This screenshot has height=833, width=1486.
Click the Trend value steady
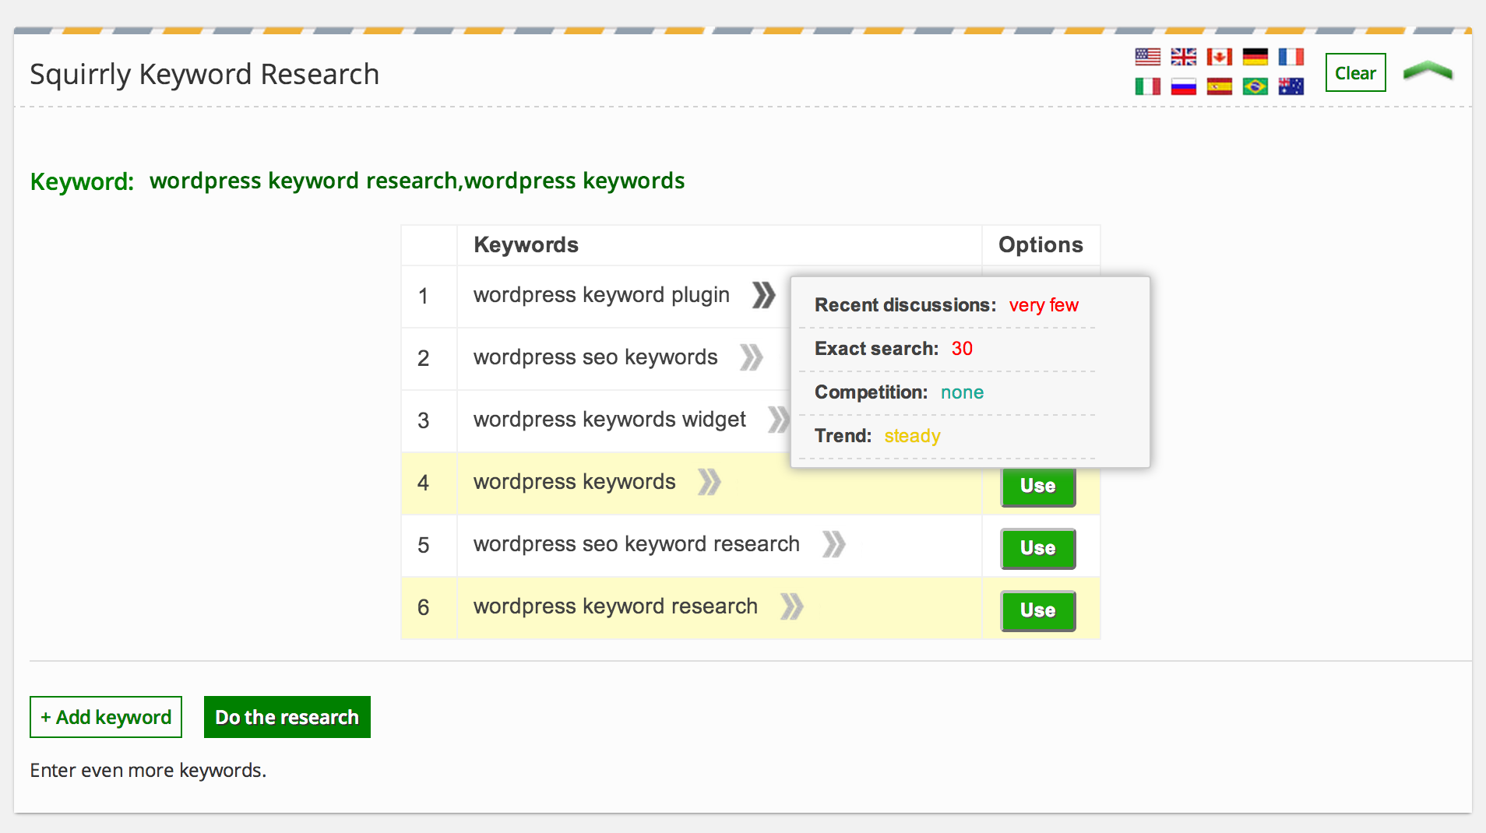(x=912, y=436)
